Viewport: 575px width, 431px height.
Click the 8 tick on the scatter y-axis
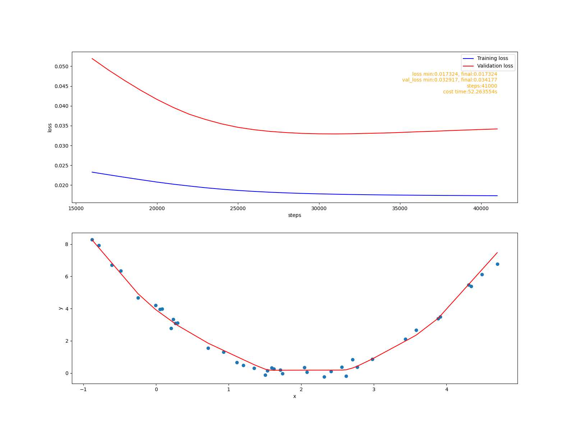[x=67, y=244]
